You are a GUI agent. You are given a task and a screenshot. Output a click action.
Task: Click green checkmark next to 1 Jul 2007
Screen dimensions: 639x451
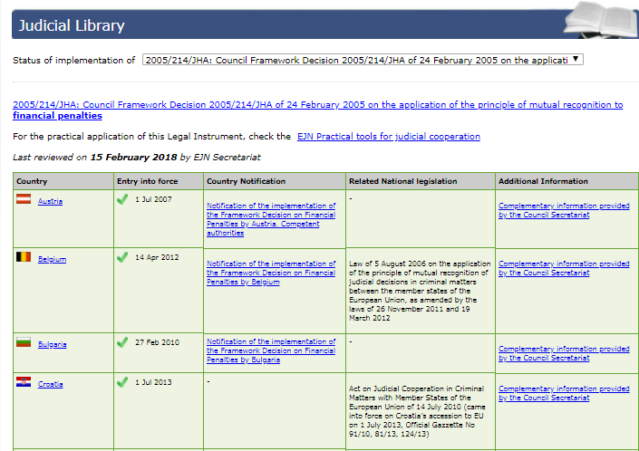pyautogui.click(x=122, y=199)
